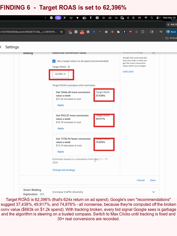This screenshot has height=236, width=177.
Task: Open the Work profile menu
Action: [171, 32]
